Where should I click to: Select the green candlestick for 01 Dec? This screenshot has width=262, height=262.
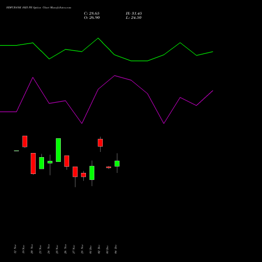(92, 173)
